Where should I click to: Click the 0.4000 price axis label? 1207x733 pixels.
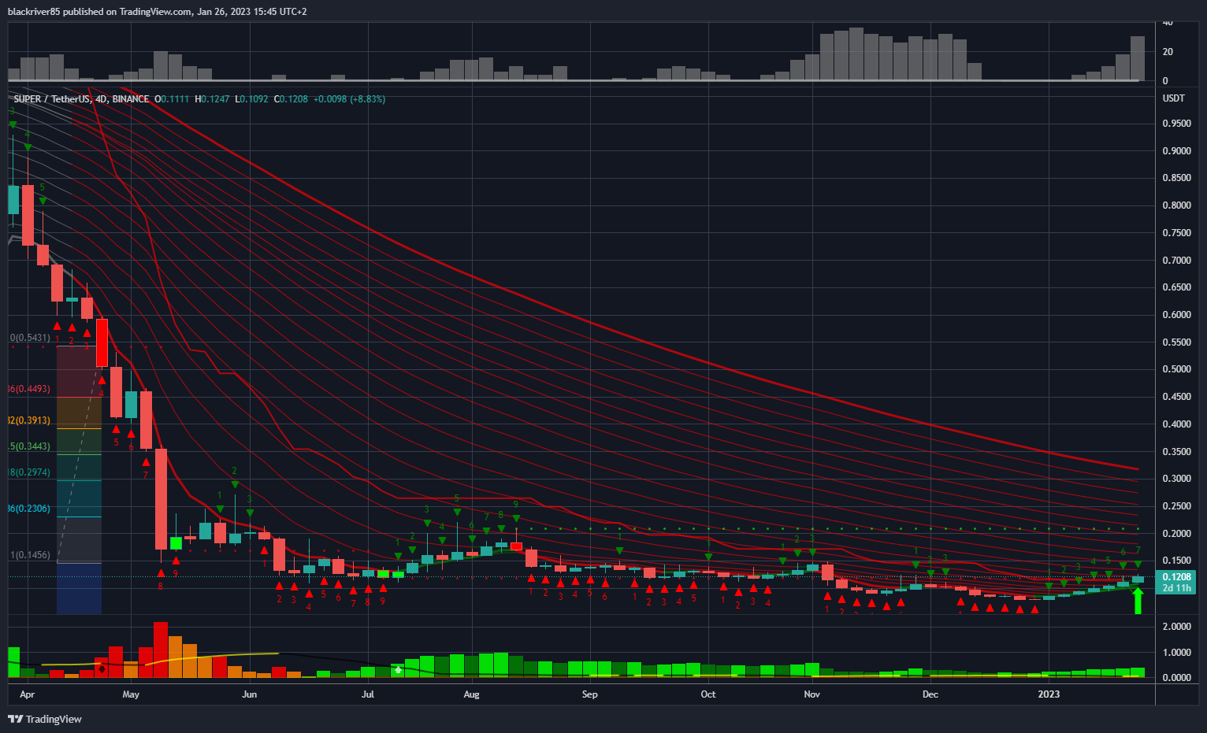click(x=1177, y=424)
